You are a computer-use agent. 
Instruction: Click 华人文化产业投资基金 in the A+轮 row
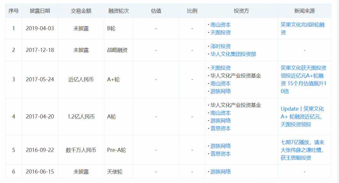[235, 76]
